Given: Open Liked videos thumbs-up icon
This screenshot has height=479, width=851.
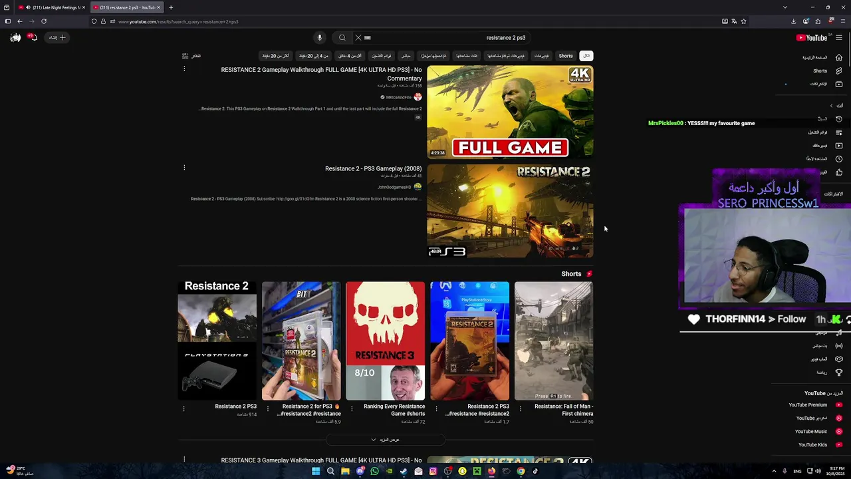Looking at the screenshot, I should click(x=839, y=172).
